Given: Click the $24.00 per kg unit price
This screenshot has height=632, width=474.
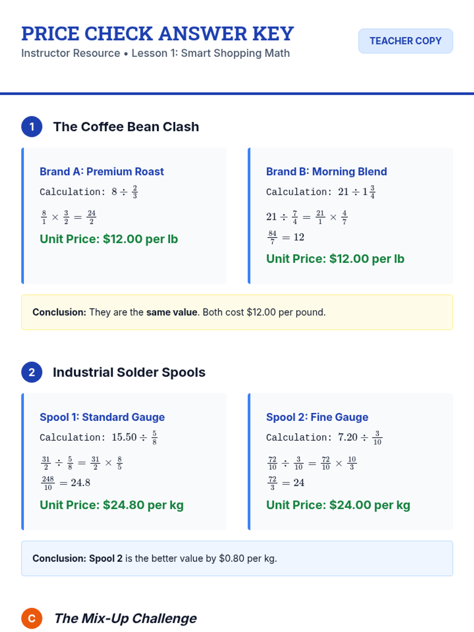Looking at the screenshot, I should pyautogui.click(x=338, y=505).
